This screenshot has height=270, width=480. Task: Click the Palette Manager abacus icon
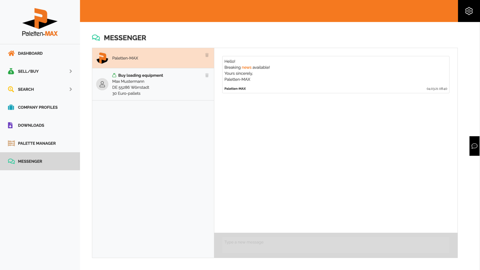[11, 143]
